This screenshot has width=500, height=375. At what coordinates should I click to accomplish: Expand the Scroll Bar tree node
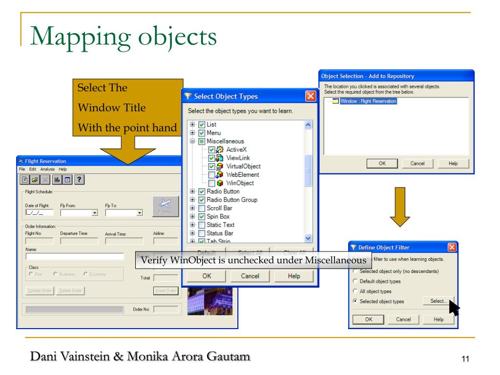point(192,208)
